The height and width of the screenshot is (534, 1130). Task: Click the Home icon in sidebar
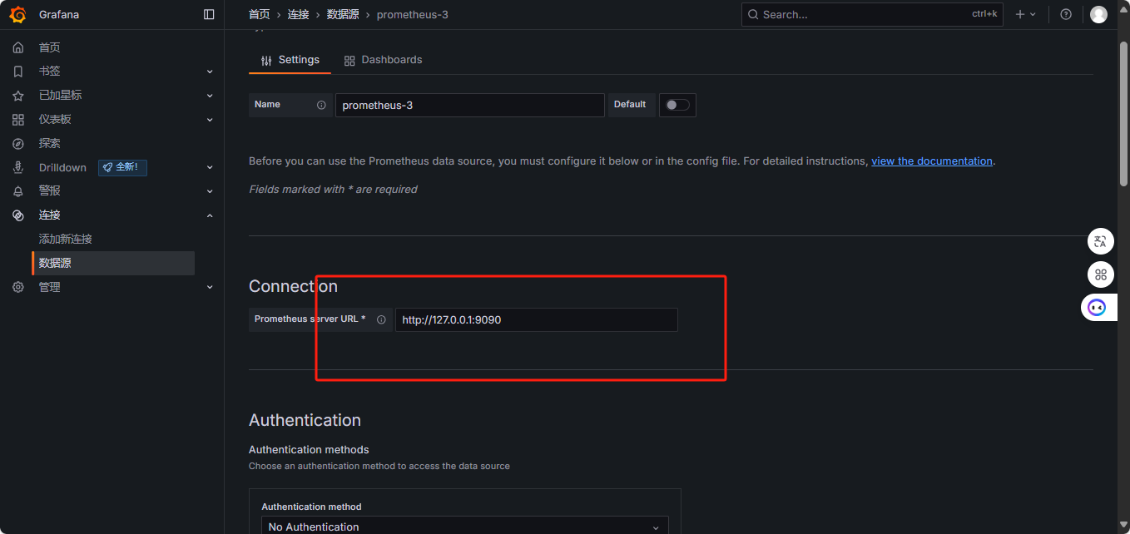18,47
